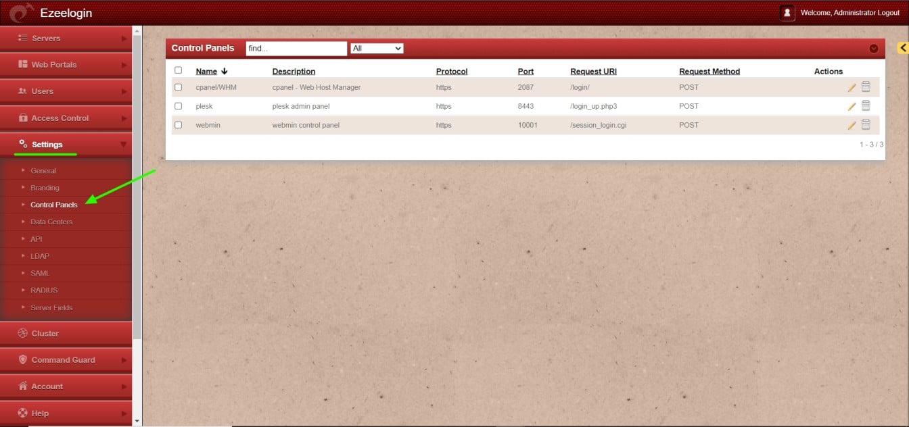Viewport: 909px width, 427px height.
Task: Click the delete icon in the webmin row
Action: [866, 124]
